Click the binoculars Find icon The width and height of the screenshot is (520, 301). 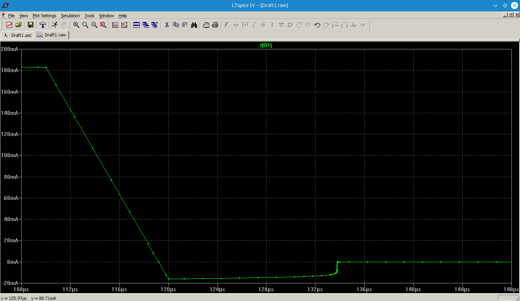(x=194, y=25)
